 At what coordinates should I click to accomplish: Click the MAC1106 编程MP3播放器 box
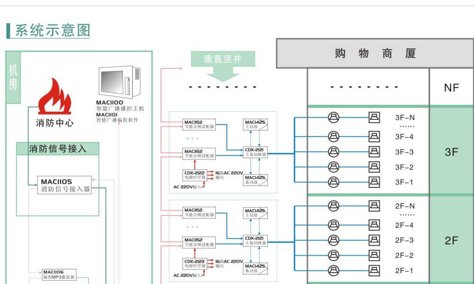[x=59, y=275]
